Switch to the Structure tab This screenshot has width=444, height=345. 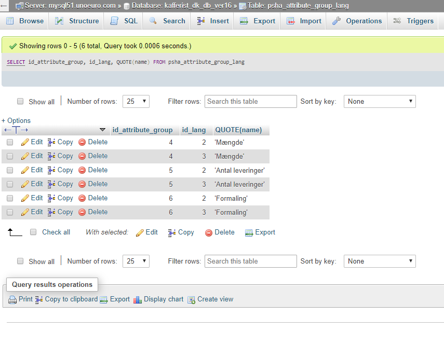click(77, 21)
